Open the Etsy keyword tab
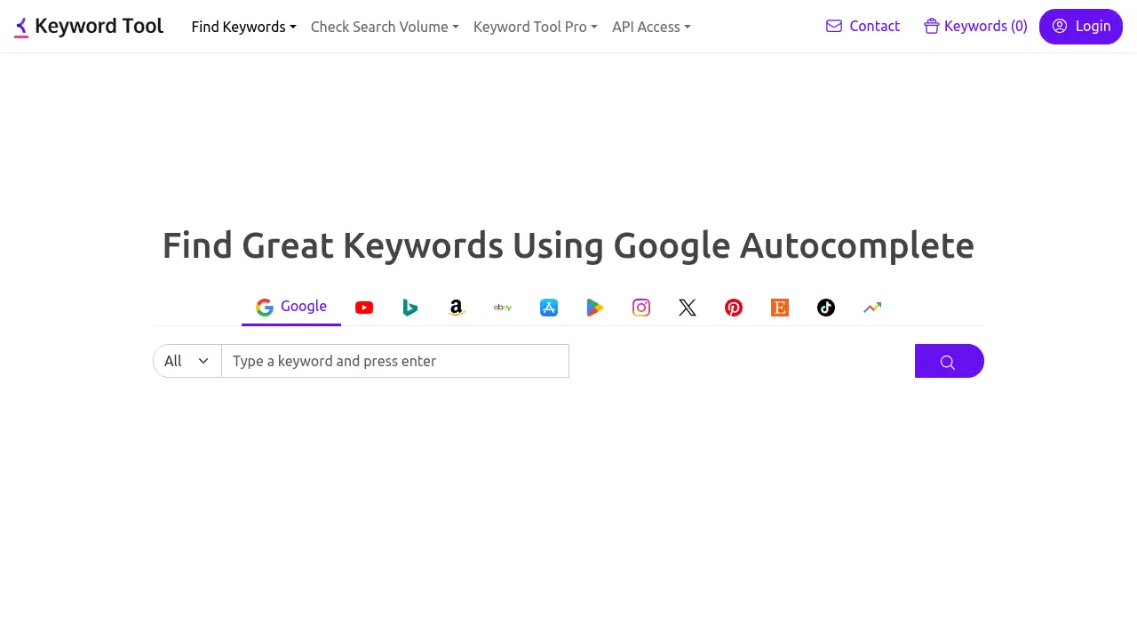This screenshot has height=640, width=1137. (x=780, y=308)
